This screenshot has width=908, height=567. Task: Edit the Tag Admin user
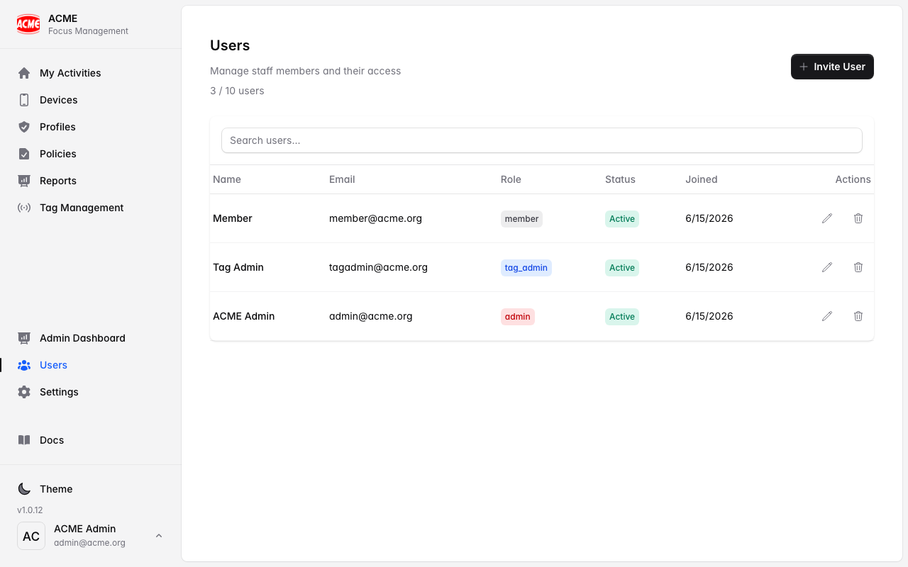coord(827,267)
